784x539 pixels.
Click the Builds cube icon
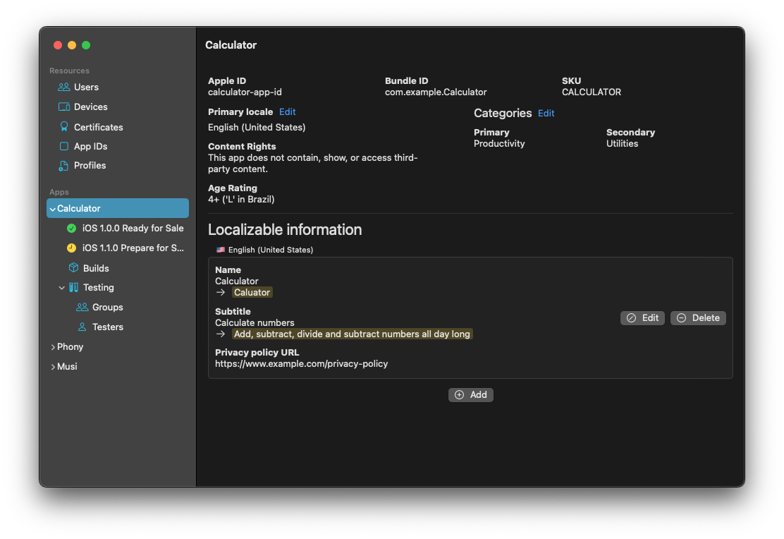click(x=73, y=268)
